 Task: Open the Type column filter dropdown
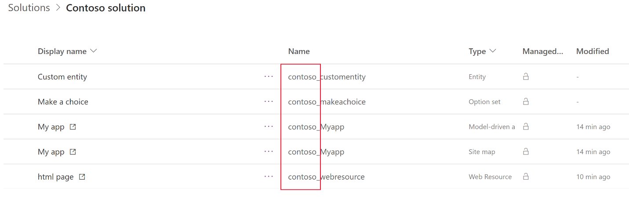(492, 51)
